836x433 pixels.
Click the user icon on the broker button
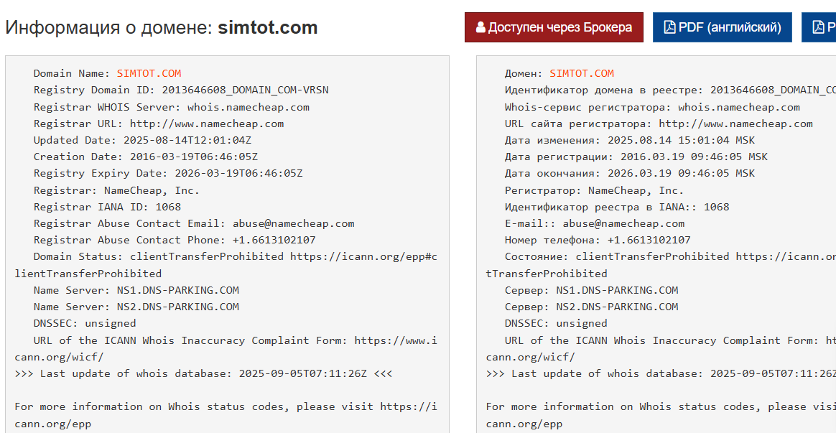pos(480,27)
